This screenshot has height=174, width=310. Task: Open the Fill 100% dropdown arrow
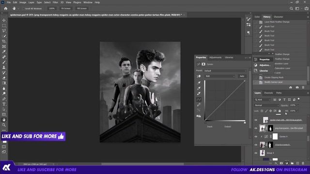pyautogui.click(x=298, y=111)
